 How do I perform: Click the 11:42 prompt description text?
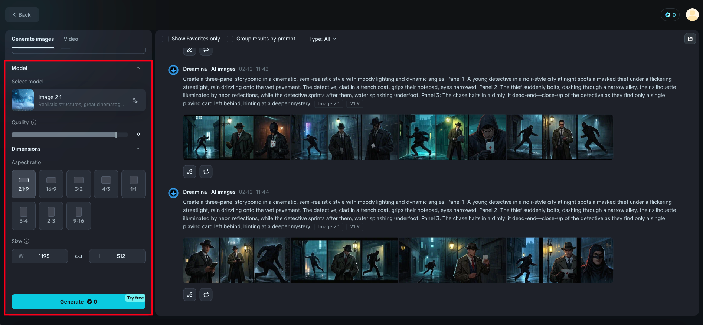point(429,91)
